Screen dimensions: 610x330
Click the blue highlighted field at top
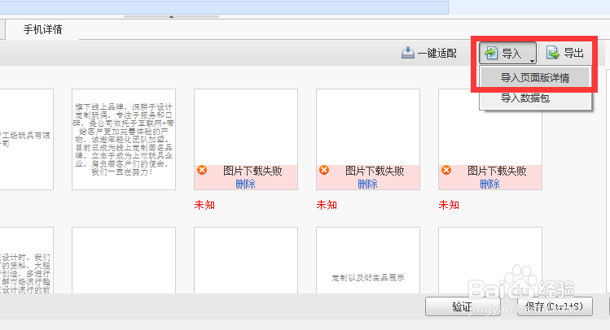pyautogui.click(x=224, y=7)
